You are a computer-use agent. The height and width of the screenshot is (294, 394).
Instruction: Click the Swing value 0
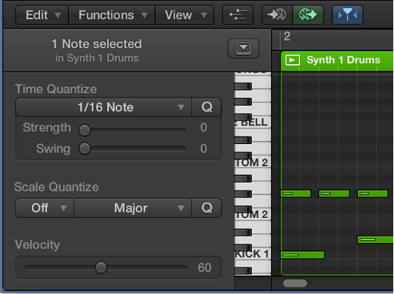pyautogui.click(x=204, y=148)
